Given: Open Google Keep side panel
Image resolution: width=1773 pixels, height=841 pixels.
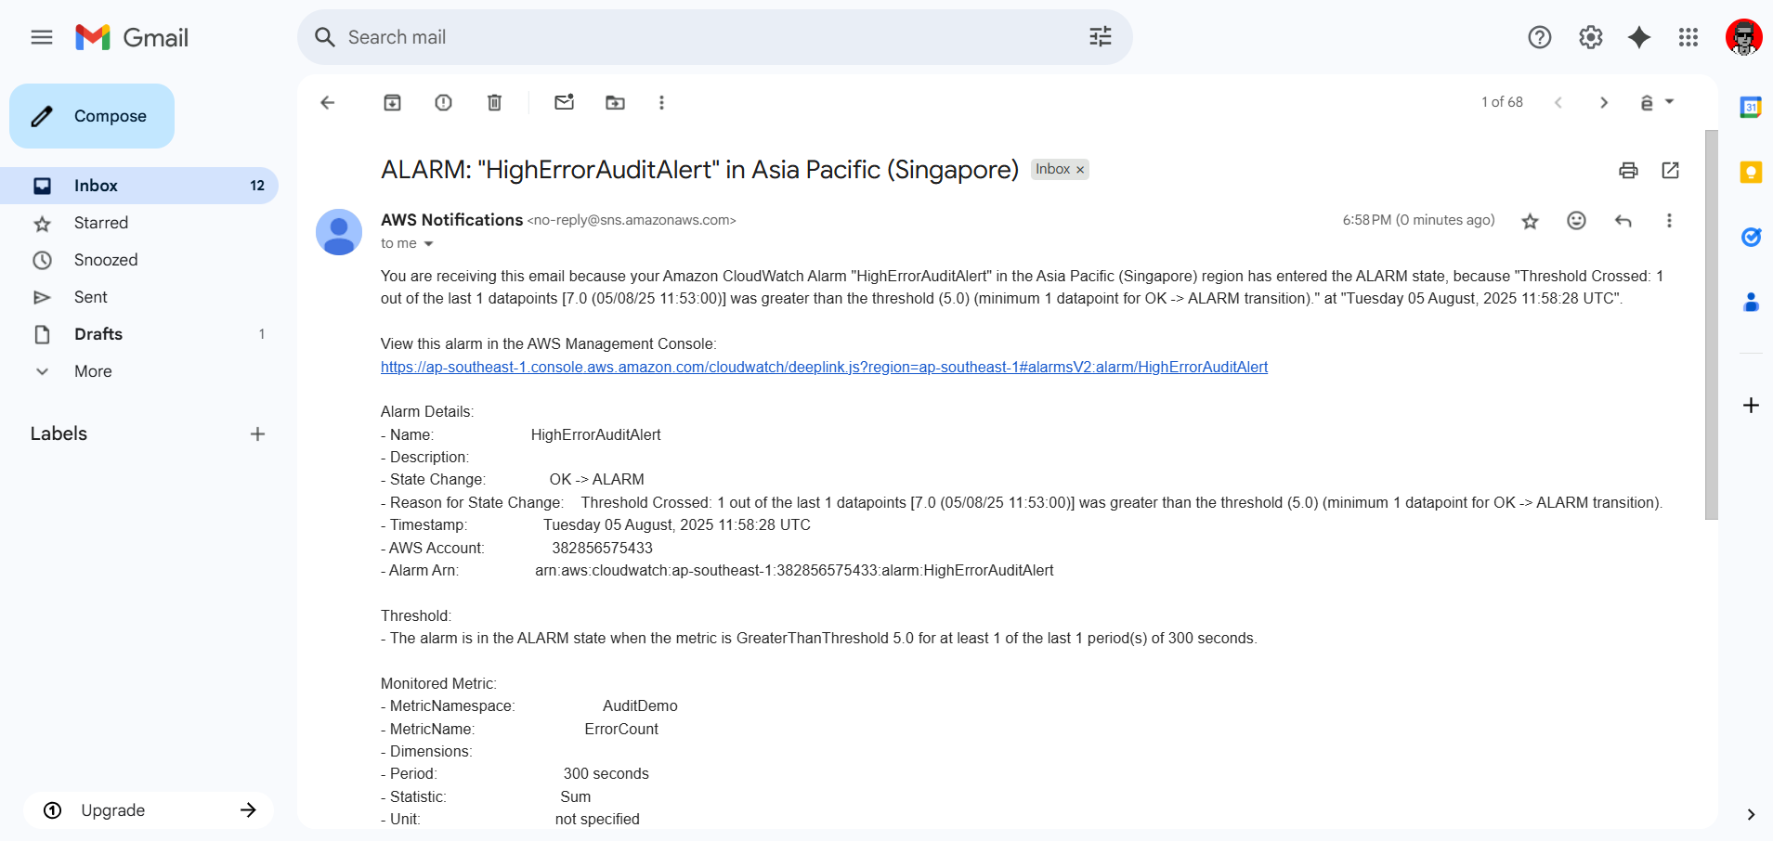Looking at the screenshot, I should click(x=1751, y=172).
